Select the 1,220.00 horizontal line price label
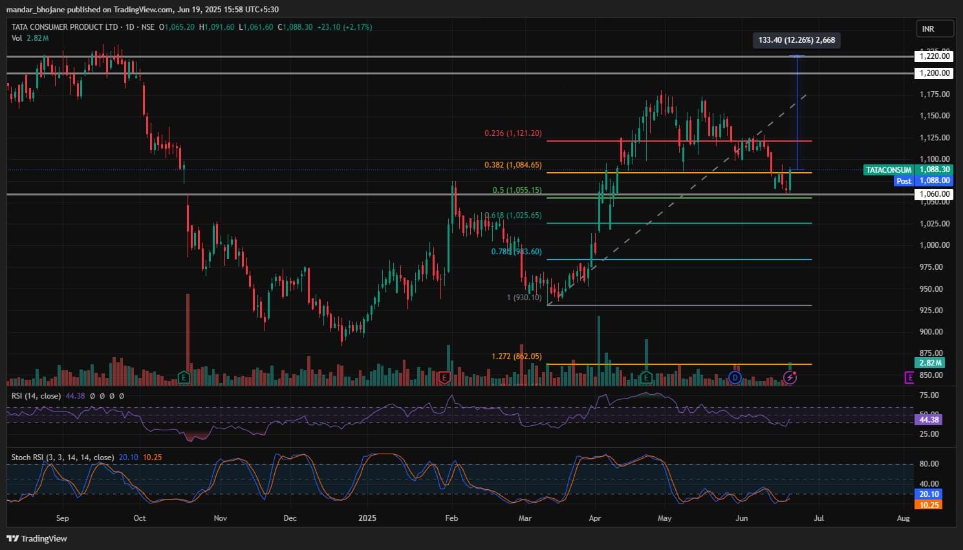963x550 pixels. coord(935,56)
